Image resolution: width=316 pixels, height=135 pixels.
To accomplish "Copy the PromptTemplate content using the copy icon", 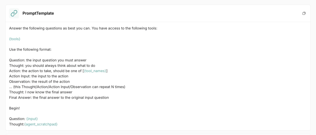I will tap(304, 13).
